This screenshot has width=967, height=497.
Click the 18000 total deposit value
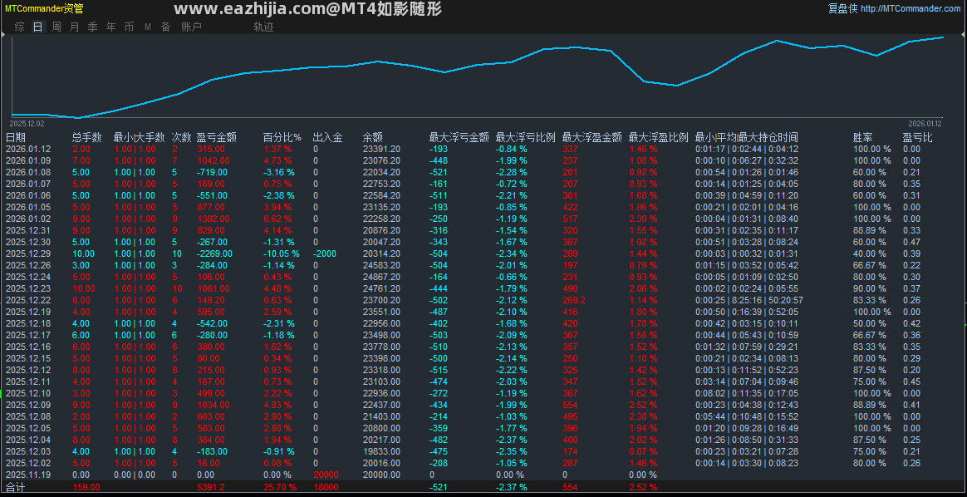pyautogui.click(x=326, y=487)
